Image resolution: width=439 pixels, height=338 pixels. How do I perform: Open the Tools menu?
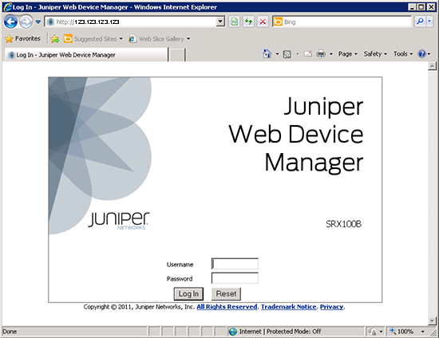click(403, 53)
